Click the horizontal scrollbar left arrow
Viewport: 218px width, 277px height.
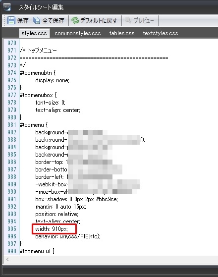click(7, 259)
